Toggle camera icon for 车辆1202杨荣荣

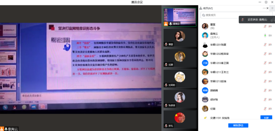pyautogui.click(x=270, y=54)
